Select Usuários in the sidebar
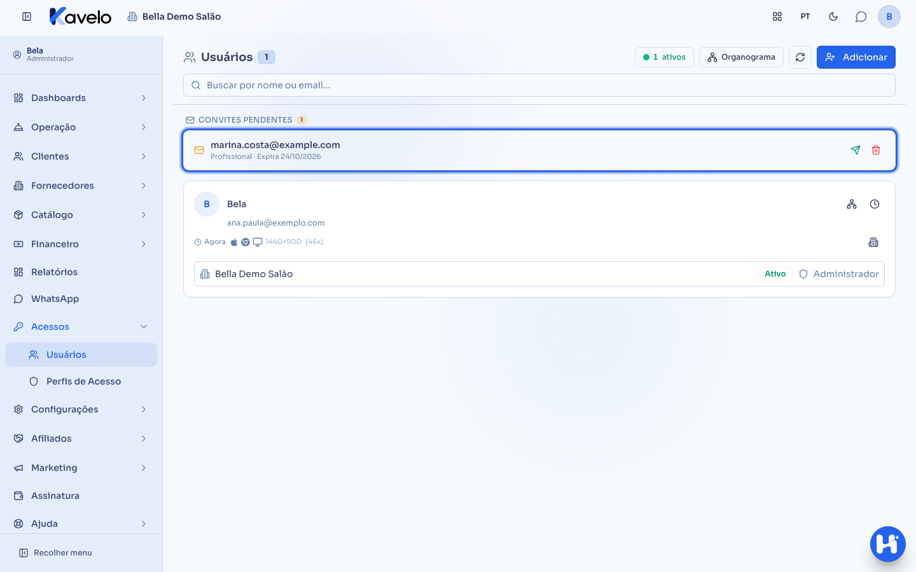 pyautogui.click(x=81, y=355)
